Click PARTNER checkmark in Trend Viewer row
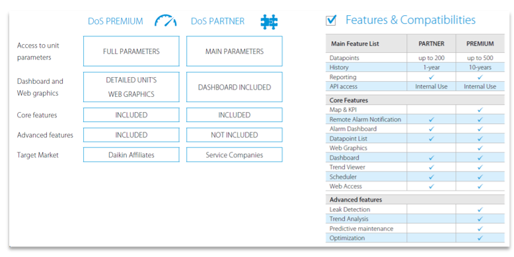Image resolution: width=514 pixels, height=257 pixels. pos(431,167)
